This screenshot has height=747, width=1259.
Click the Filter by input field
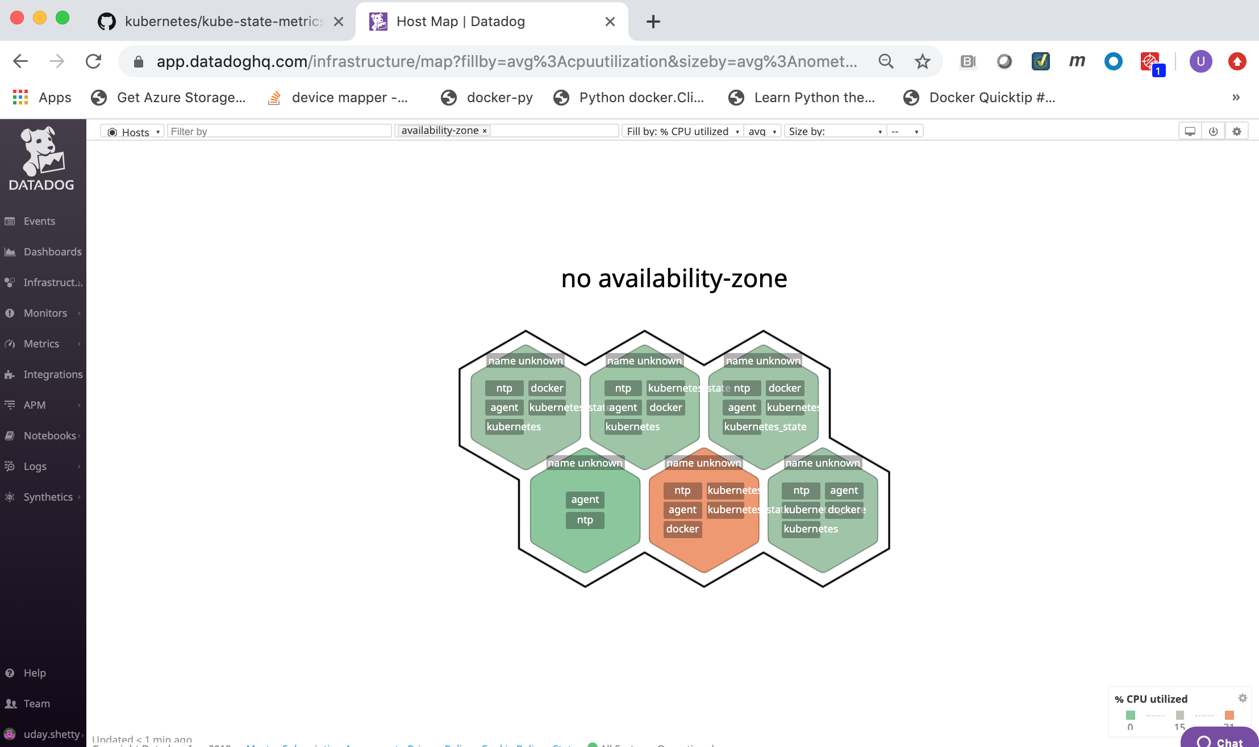click(x=279, y=132)
